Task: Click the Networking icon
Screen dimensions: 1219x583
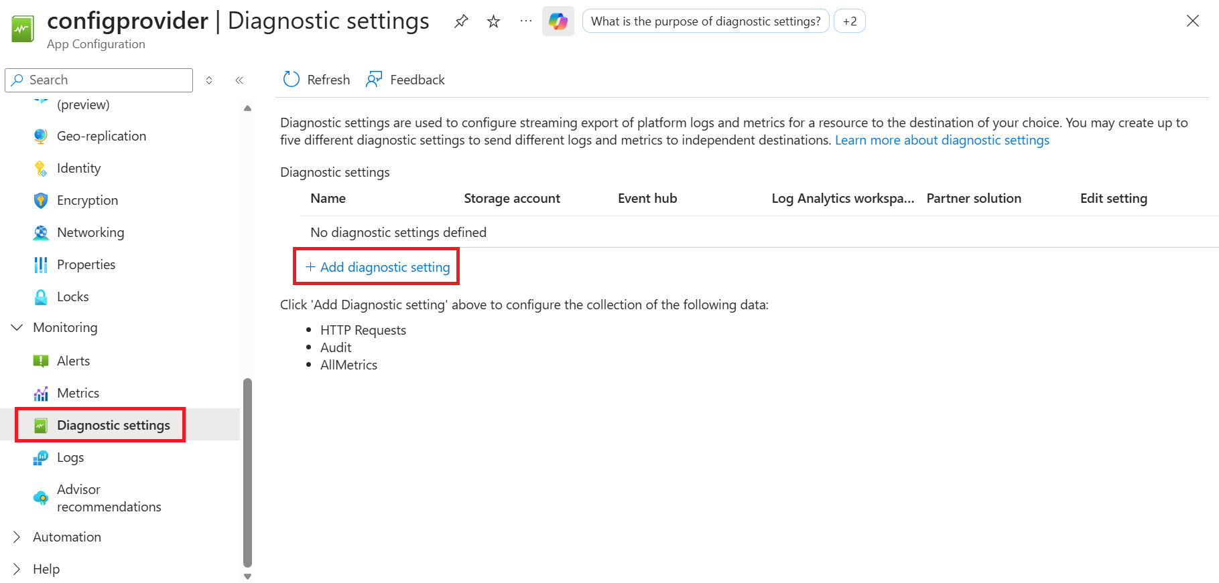Action: pyautogui.click(x=41, y=232)
